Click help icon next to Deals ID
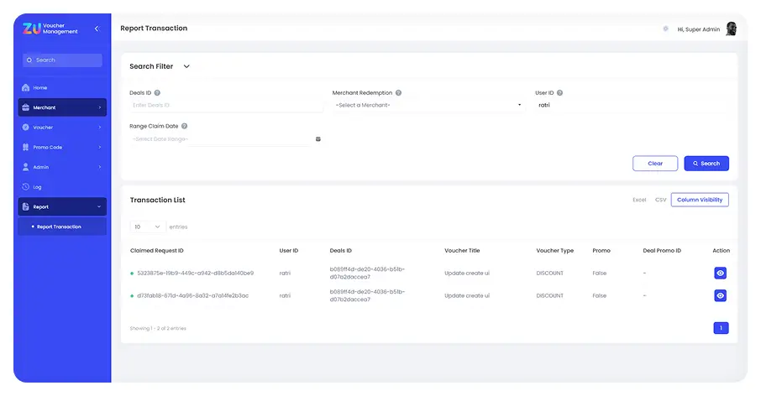The width and height of the screenshot is (761, 396). click(x=157, y=93)
